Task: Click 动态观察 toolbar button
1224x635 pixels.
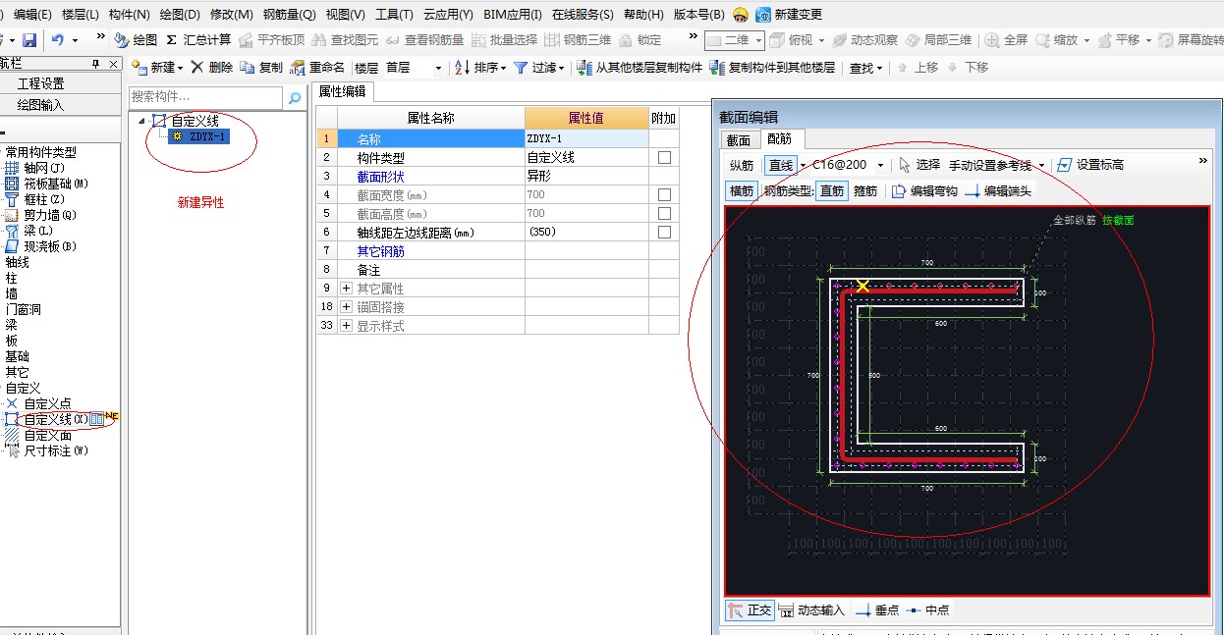Action: pyautogui.click(x=864, y=40)
